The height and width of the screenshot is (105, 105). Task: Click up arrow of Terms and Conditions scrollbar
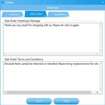pos(100,64)
